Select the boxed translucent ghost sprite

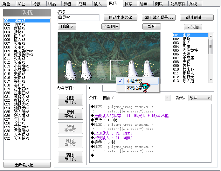(117, 70)
